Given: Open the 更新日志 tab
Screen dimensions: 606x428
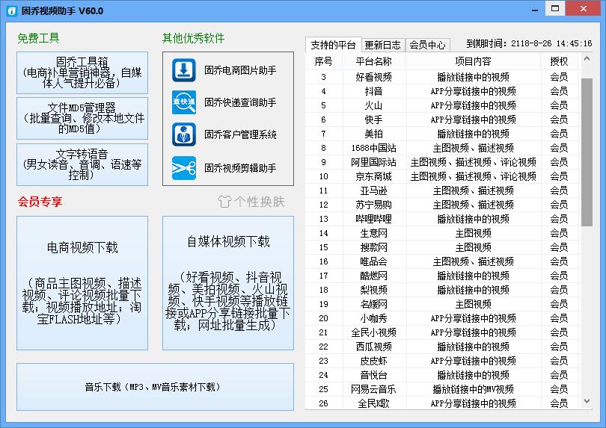Looking at the screenshot, I should point(383,45).
